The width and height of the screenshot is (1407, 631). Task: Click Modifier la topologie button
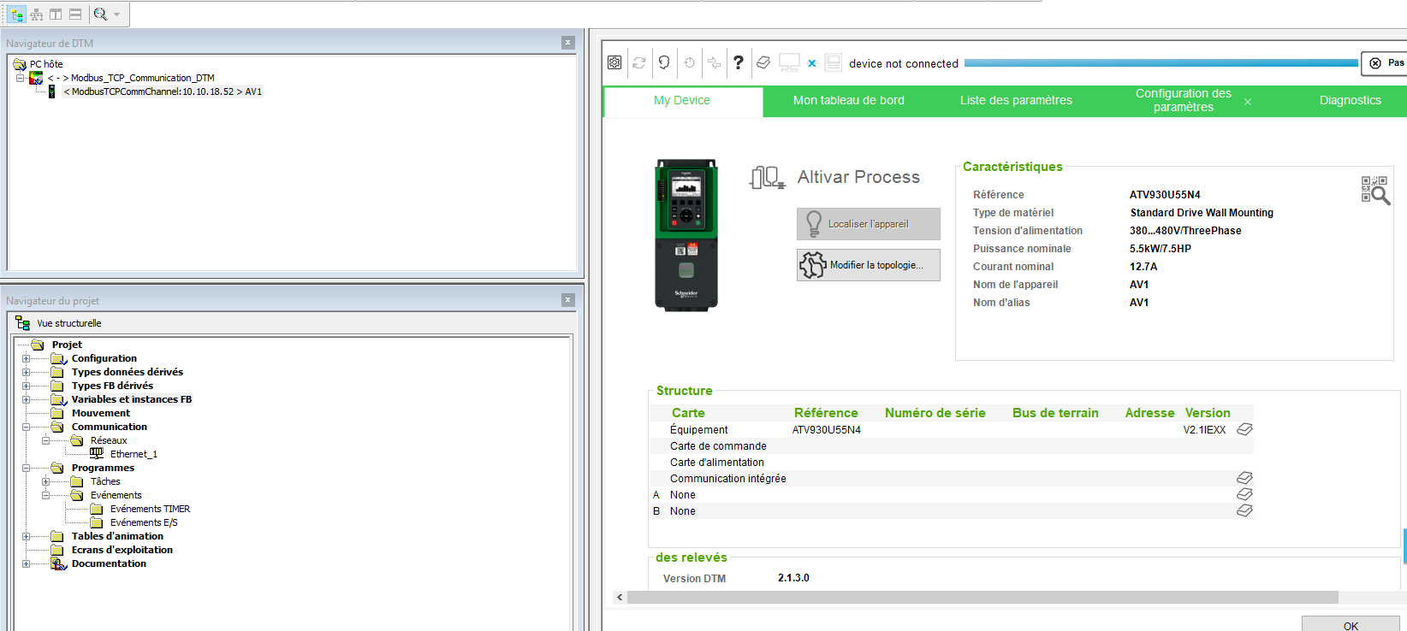(x=868, y=265)
